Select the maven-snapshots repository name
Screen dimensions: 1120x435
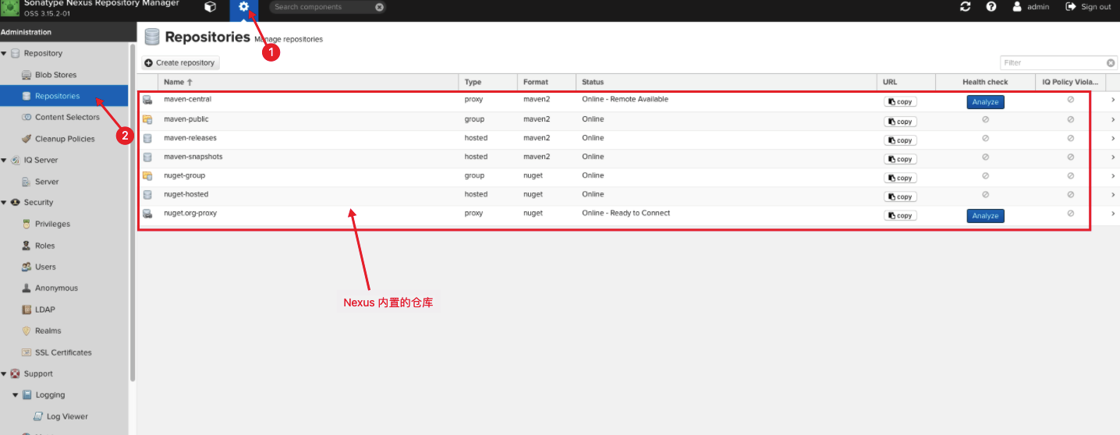pyautogui.click(x=193, y=157)
